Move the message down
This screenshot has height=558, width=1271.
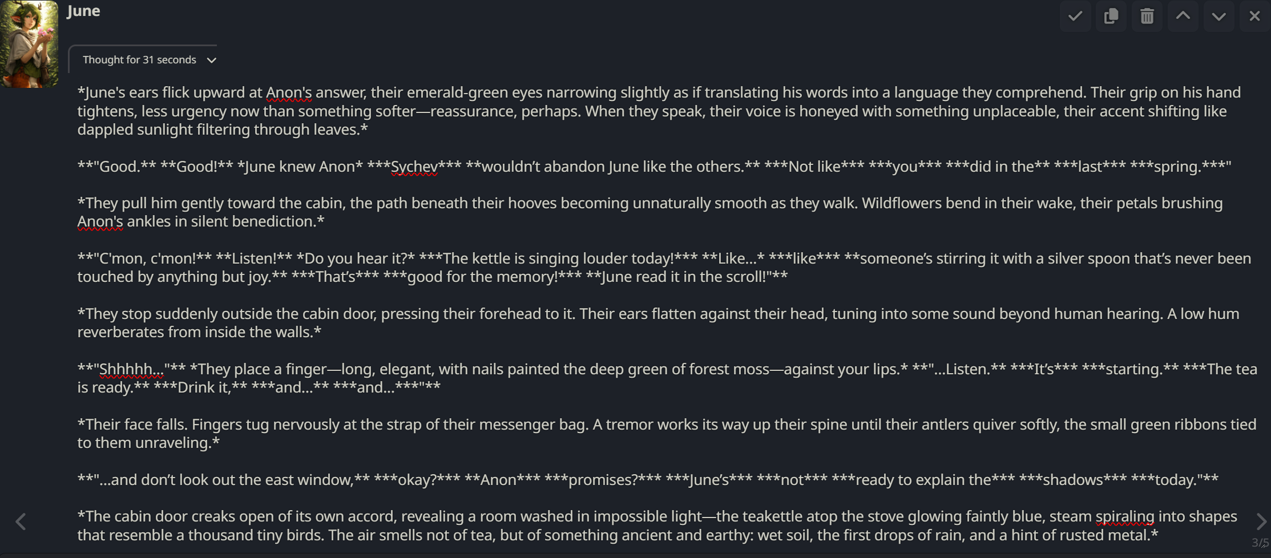point(1219,16)
